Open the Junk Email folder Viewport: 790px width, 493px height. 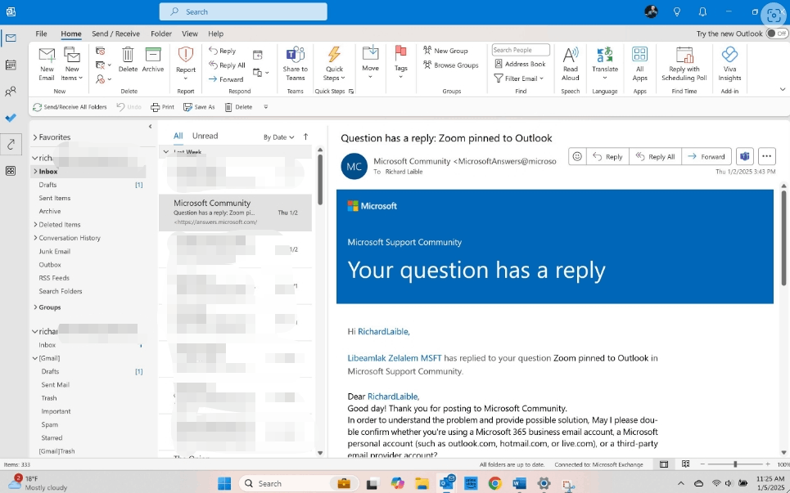click(x=54, y=252)
